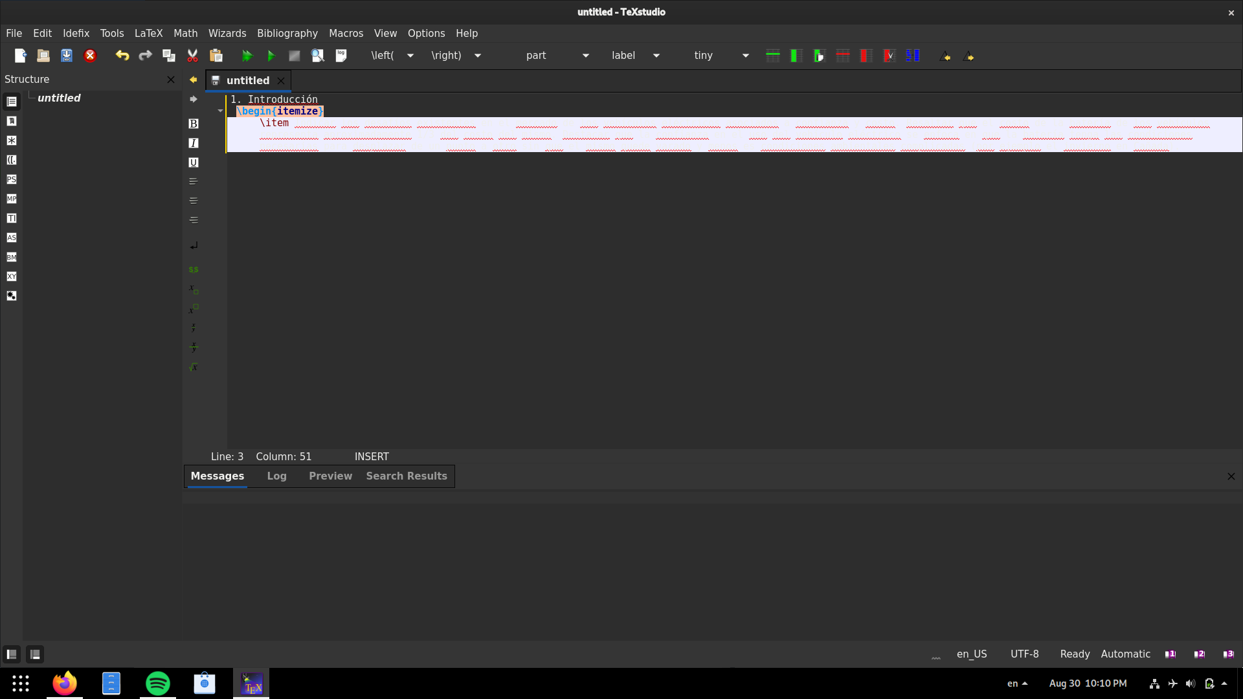Cut selection using scissors icon
The image size is (1243, 699).
(192, 56)
